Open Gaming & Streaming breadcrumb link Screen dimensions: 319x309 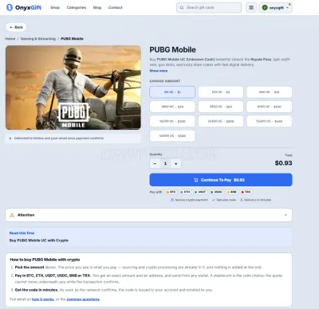[x=38, y=39]
